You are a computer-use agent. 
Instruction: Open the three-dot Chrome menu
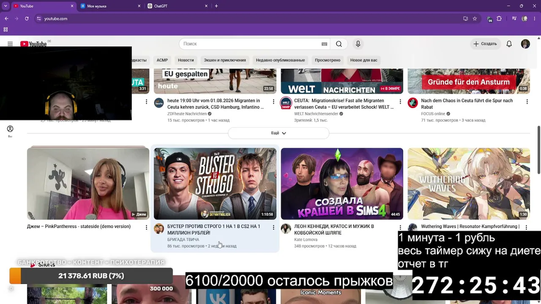pyautogui.click(x=535, y=19)
